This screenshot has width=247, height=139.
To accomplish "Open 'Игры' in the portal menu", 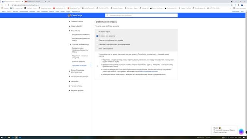I will 38,11.
